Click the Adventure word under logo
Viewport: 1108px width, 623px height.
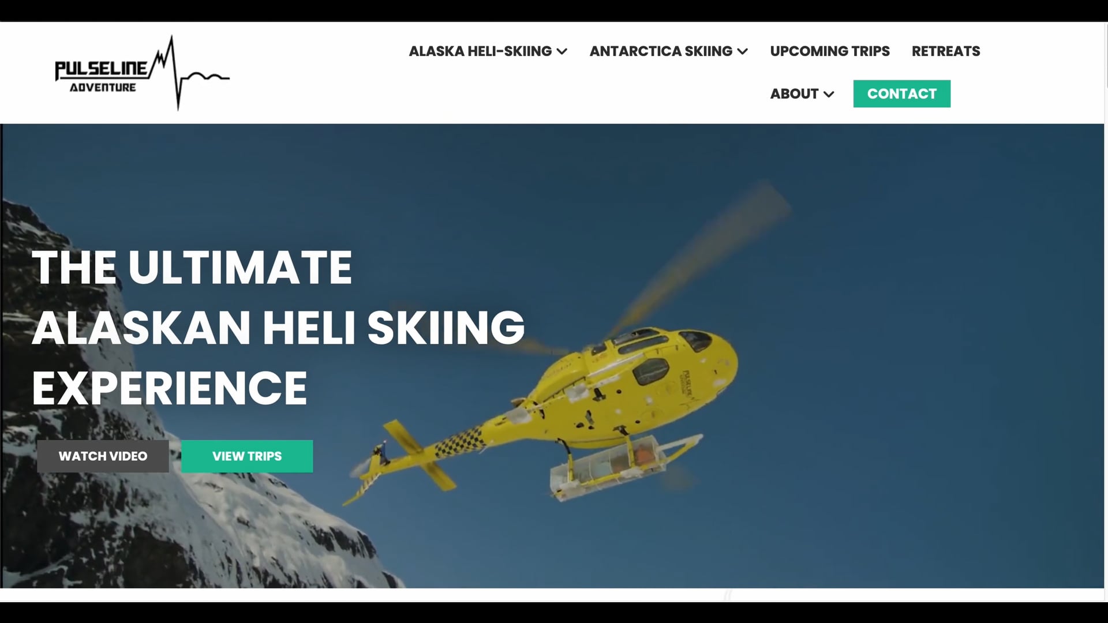(x=103, y=88)
